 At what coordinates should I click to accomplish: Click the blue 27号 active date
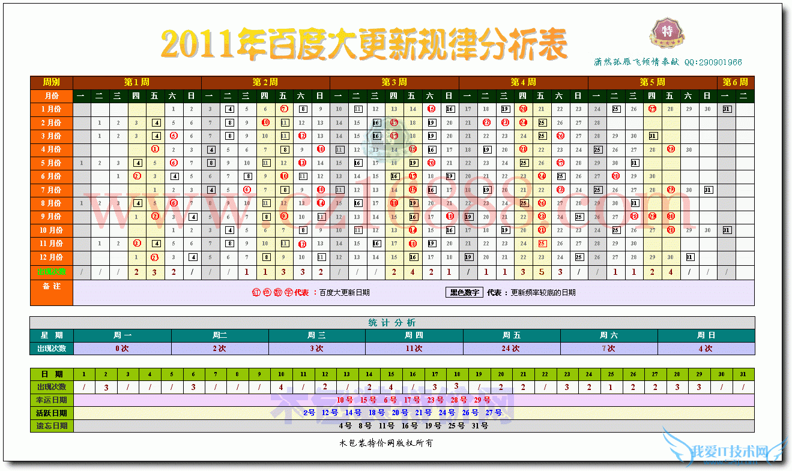pyautogui.click(x=494, y=413)
